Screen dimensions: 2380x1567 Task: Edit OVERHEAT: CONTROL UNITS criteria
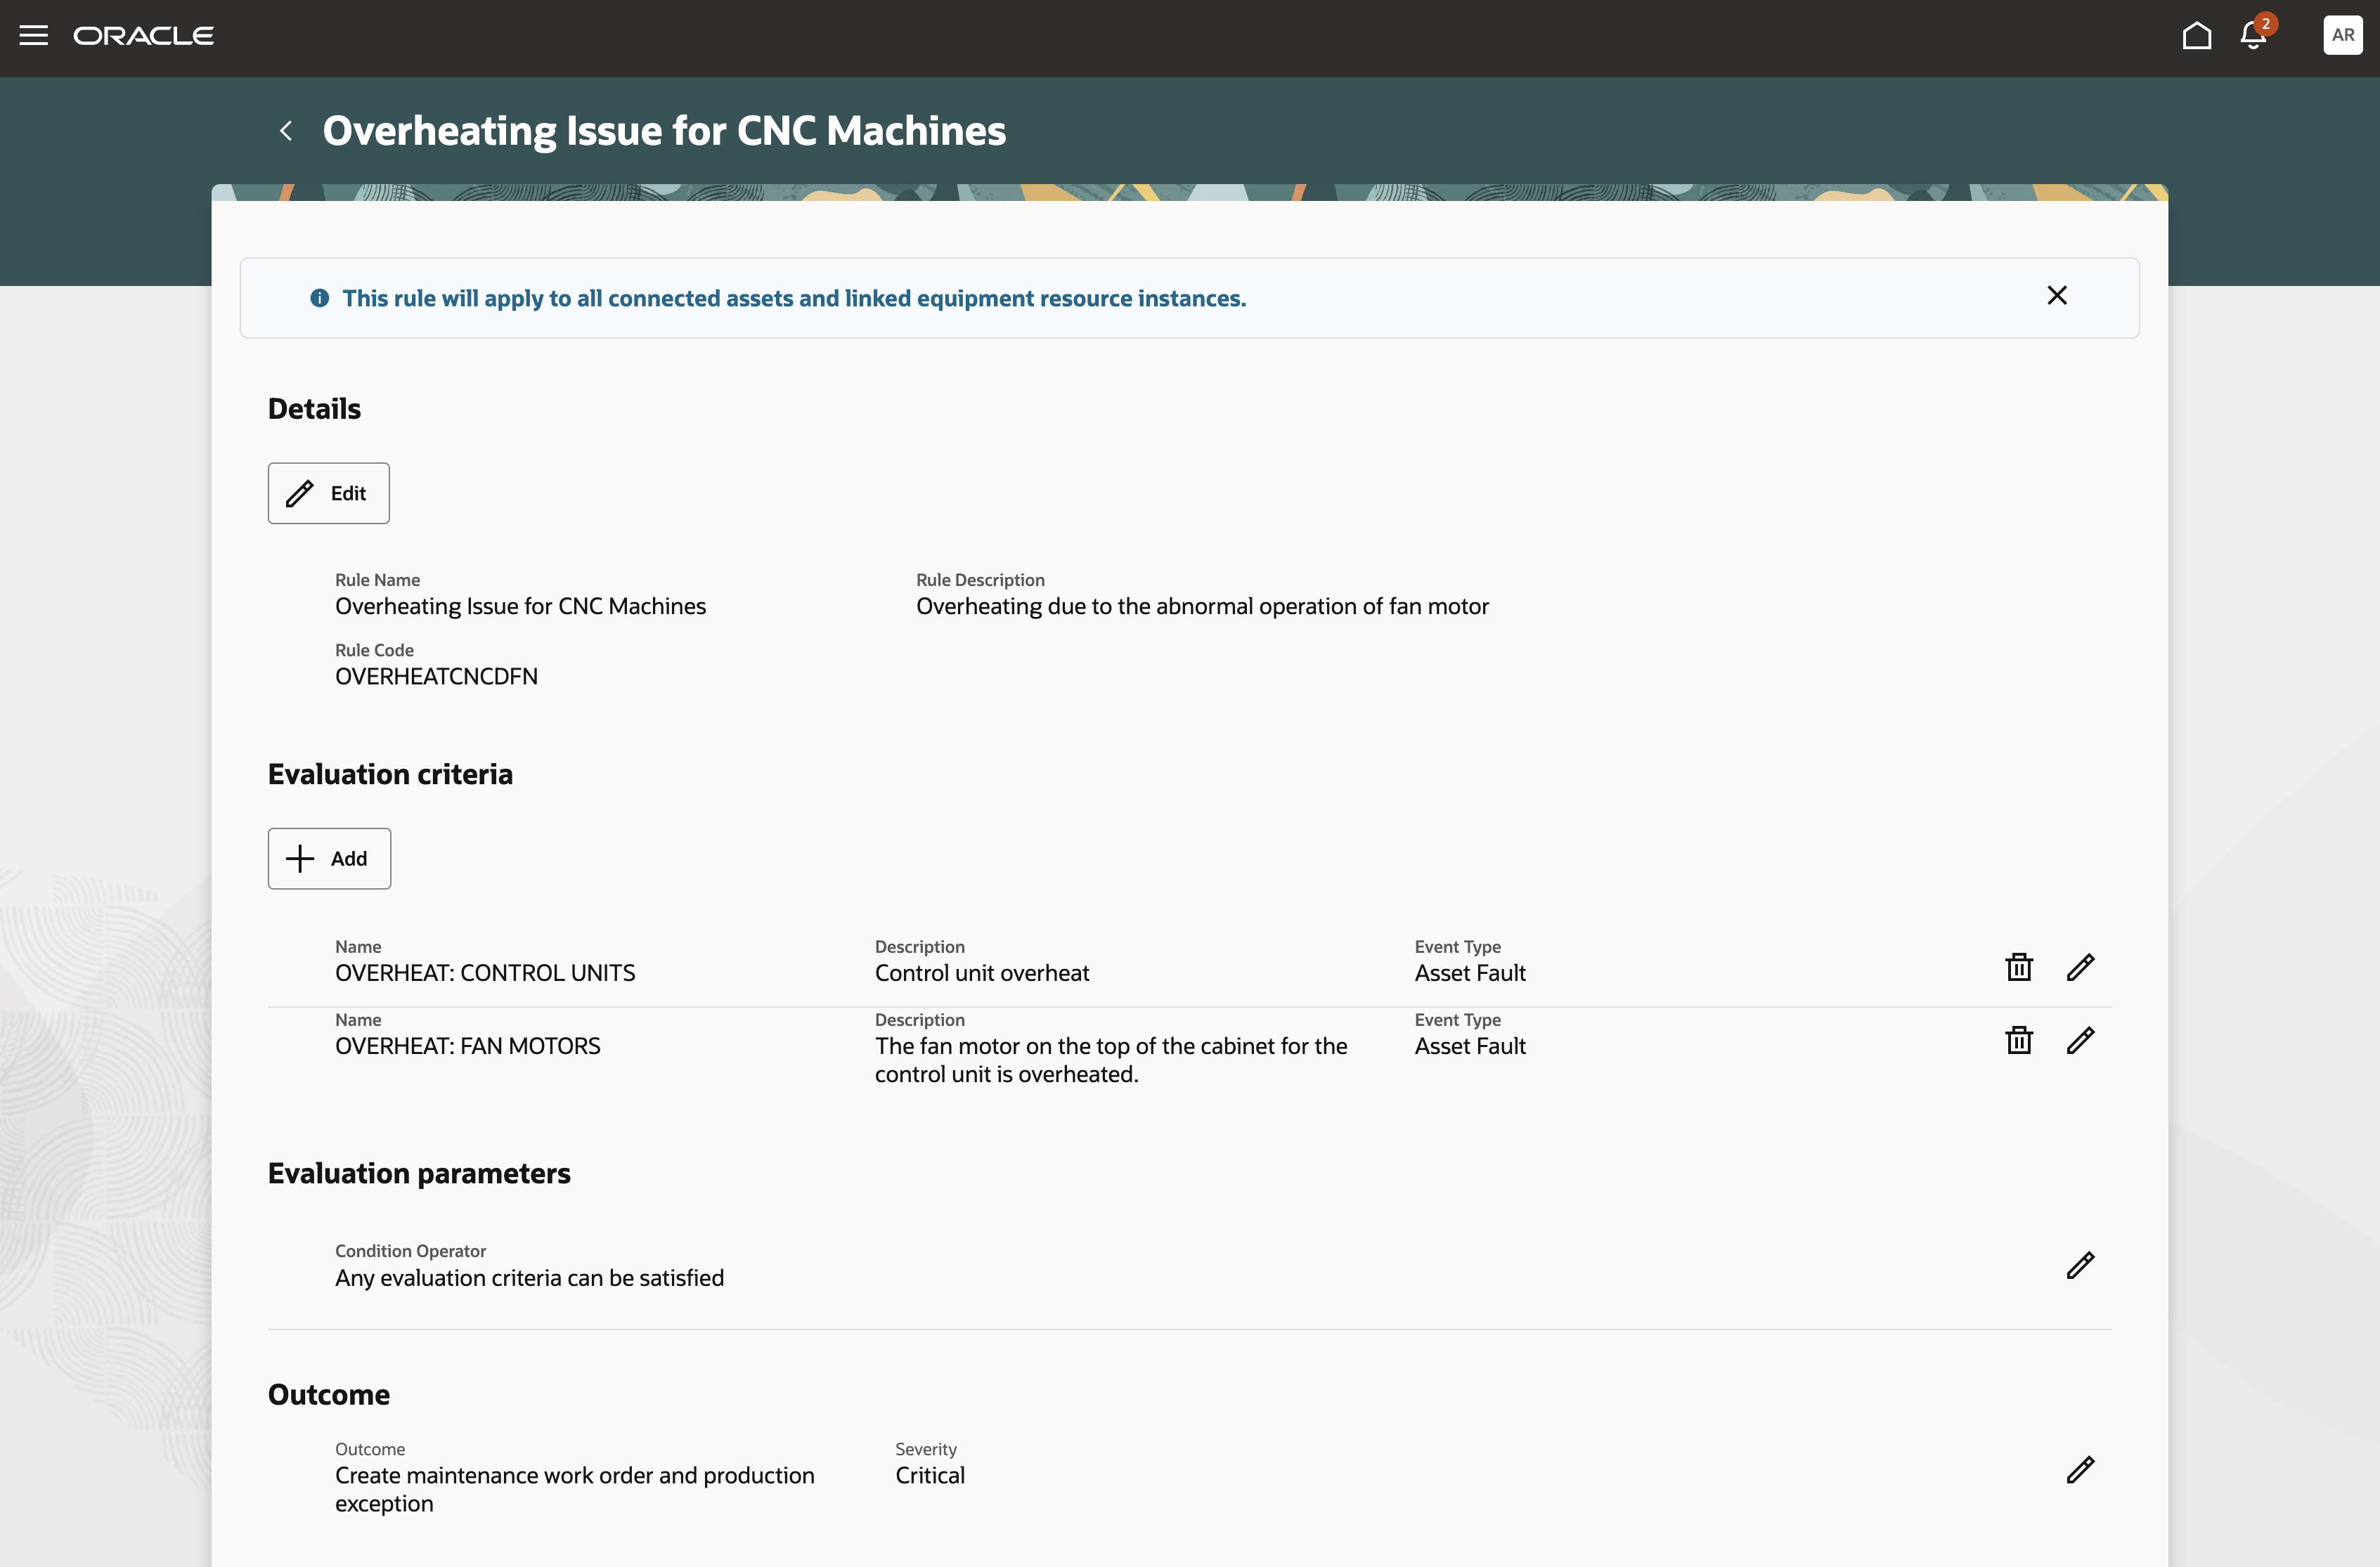point(2080,967)
